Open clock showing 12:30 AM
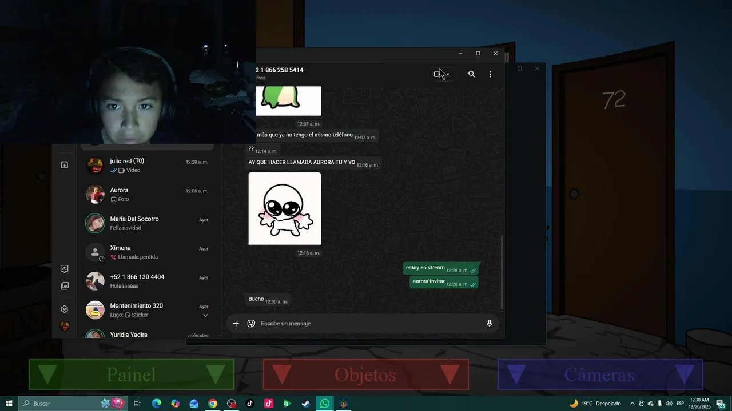This screenshot has width=732, height=411. pos(699,404)
